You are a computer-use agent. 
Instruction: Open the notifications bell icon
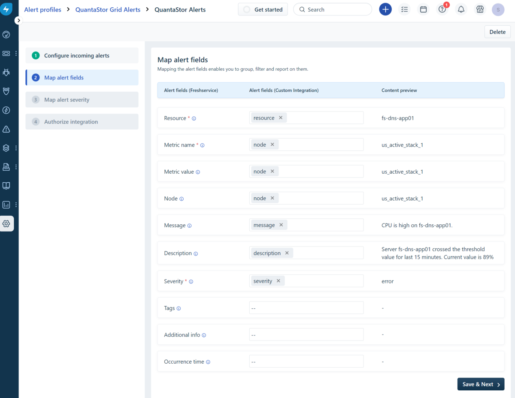click(461, 9)
